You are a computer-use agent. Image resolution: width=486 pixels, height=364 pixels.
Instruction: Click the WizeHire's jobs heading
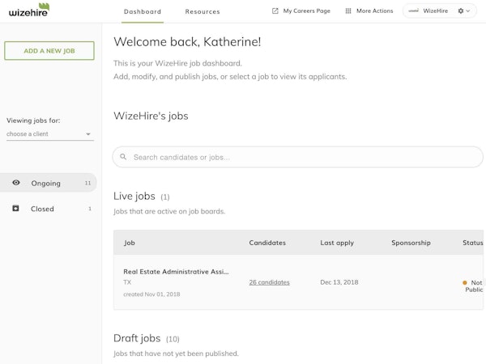[x=151, y=116]
